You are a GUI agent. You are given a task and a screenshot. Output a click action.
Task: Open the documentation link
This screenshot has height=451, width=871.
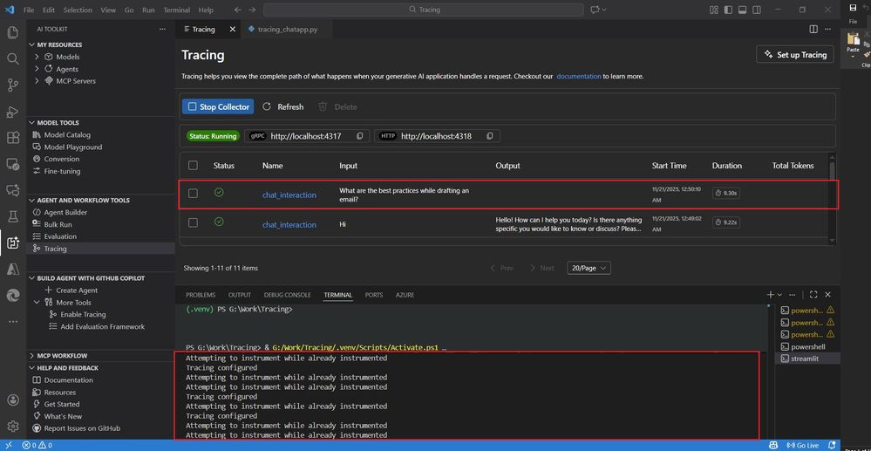point(579,76)
